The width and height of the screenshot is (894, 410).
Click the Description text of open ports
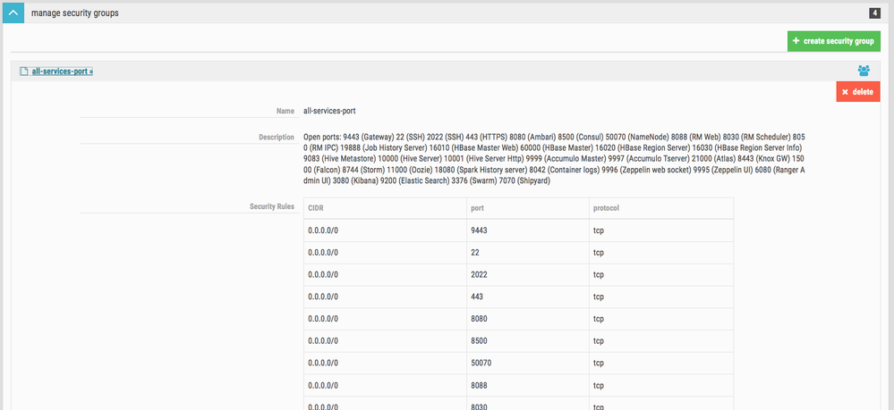[x=554, y=159]
